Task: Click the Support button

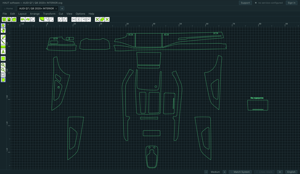Action: point(245,3)
